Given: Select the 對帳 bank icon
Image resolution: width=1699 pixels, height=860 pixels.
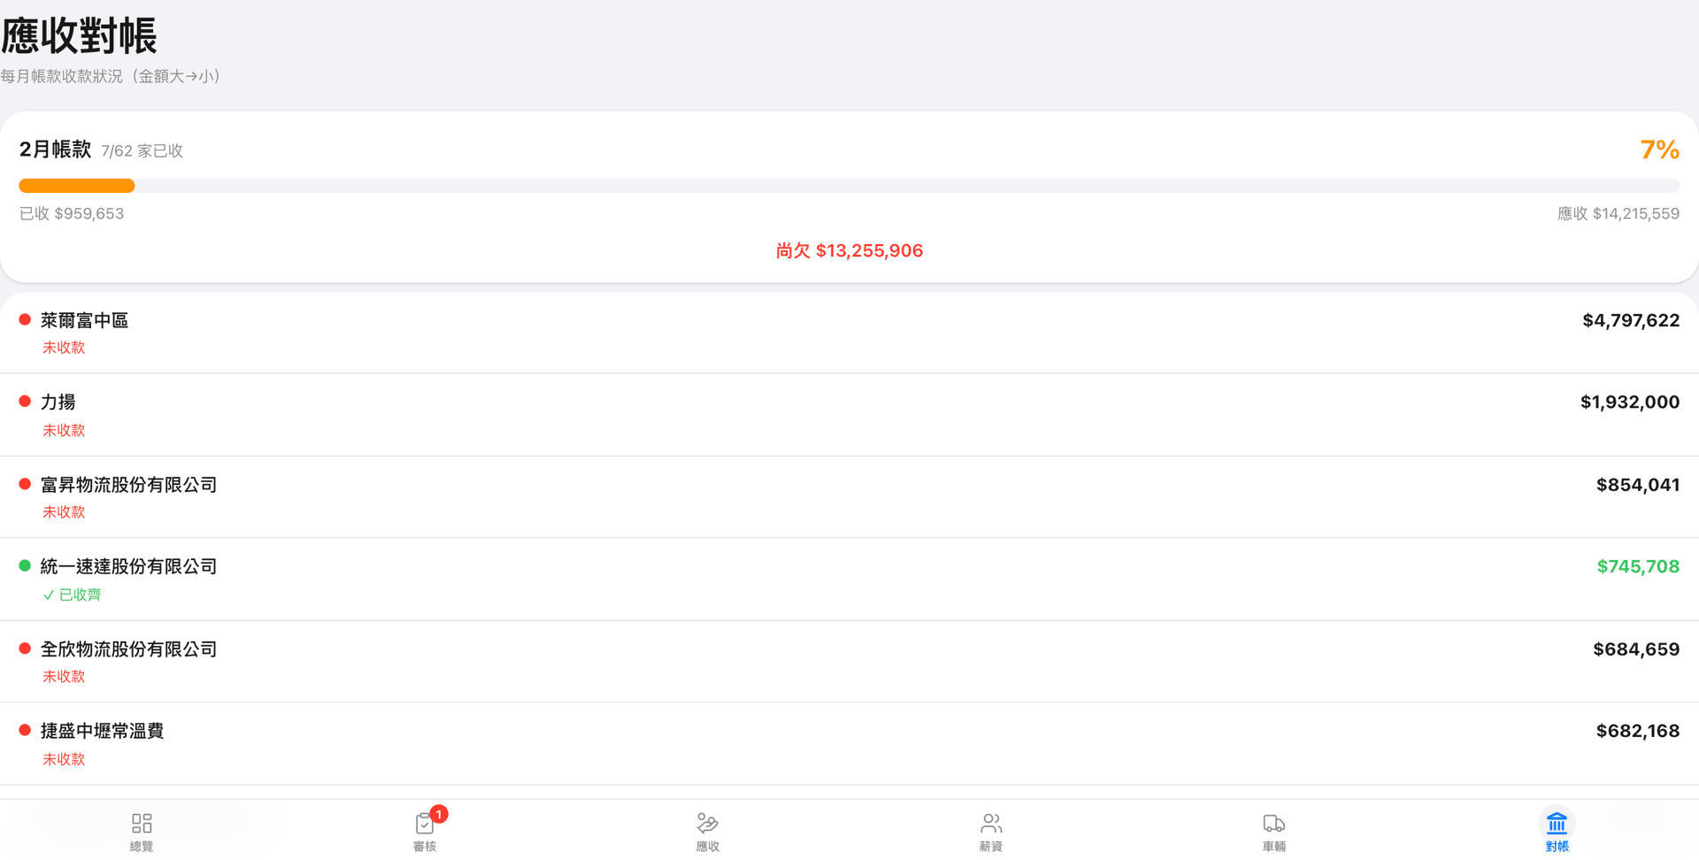Looking at the screenshot, I should click(x=1557, y=824).
